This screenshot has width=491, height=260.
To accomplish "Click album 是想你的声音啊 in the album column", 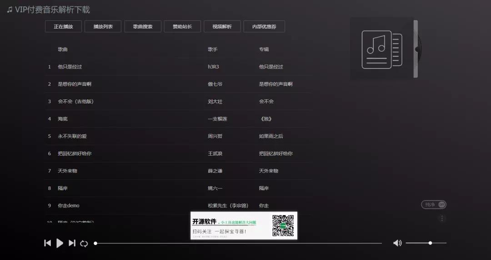I will (276, 84).
